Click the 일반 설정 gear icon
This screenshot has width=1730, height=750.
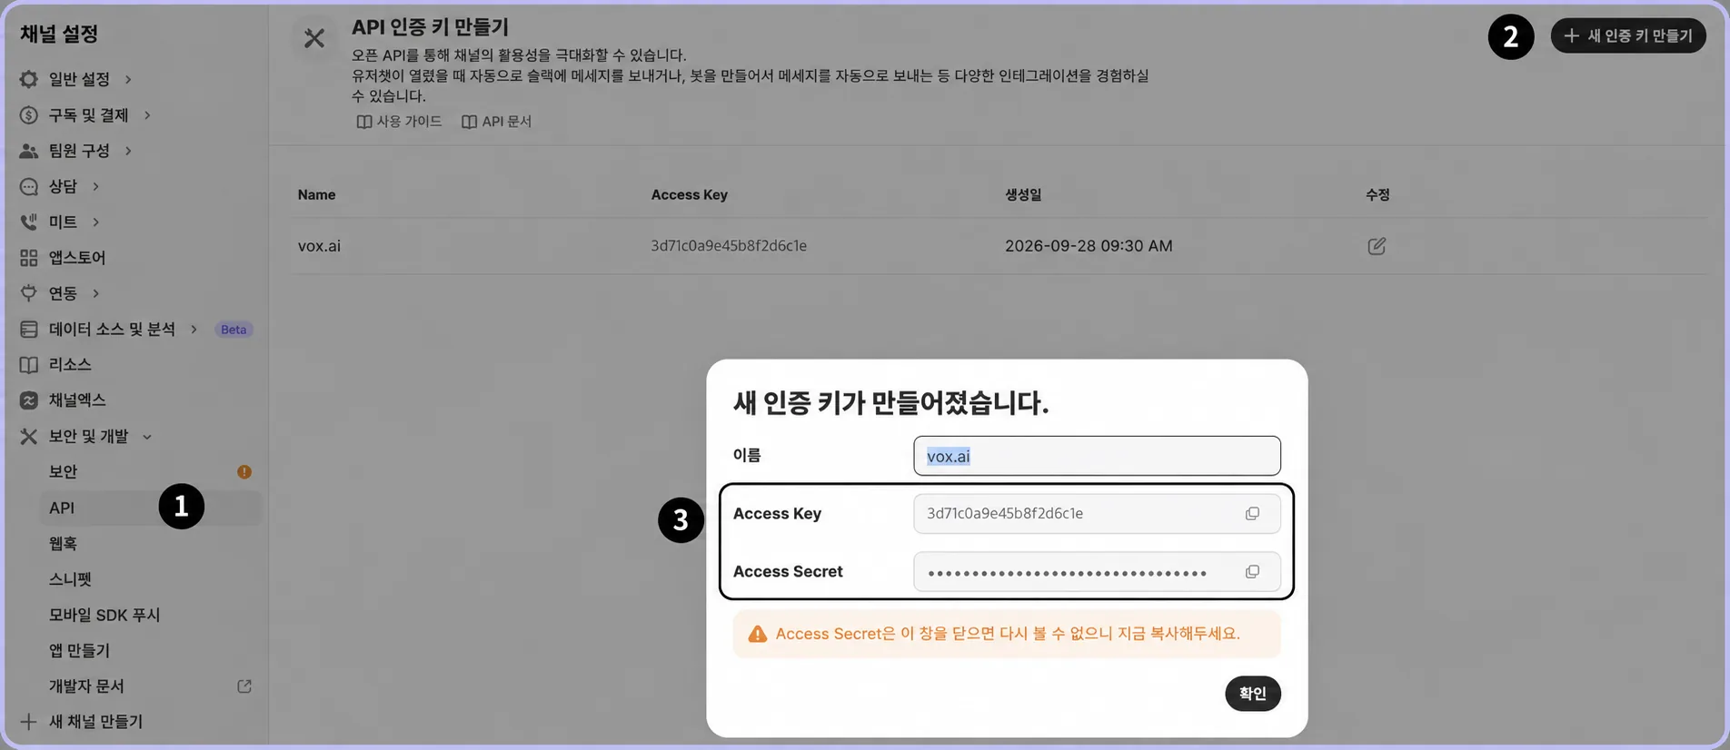click(29, 79)
